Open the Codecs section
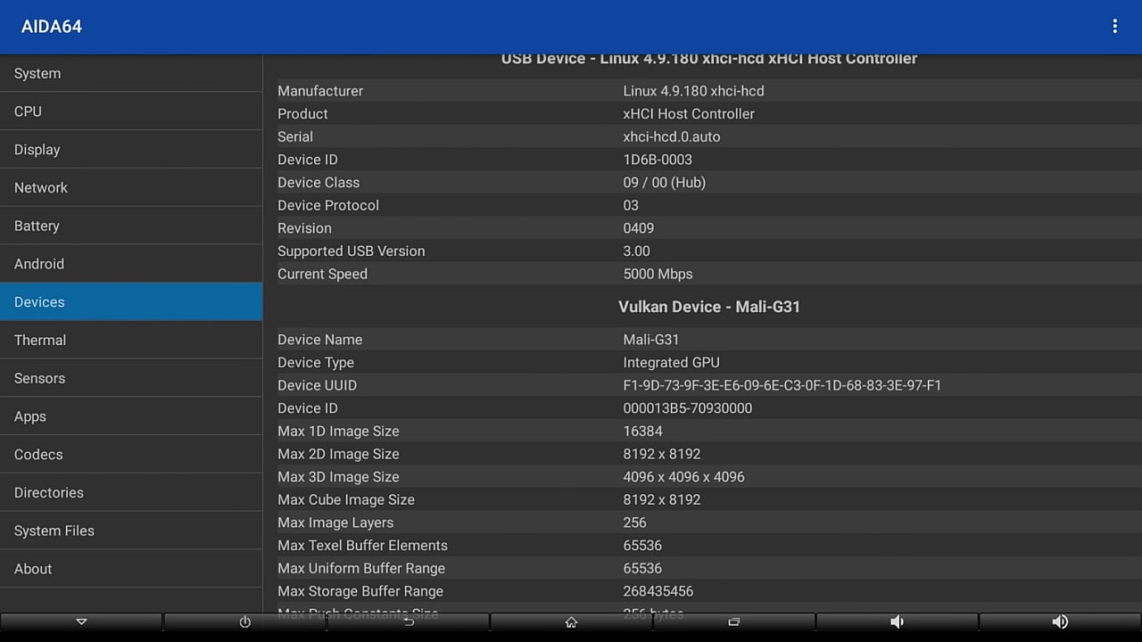1142x642 pixels. click(x=131, y=455)
